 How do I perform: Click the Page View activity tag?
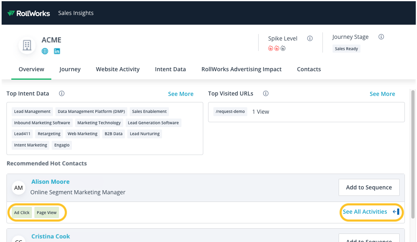[x=46, y=212]
